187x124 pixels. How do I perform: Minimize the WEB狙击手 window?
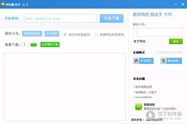[176, 4]
